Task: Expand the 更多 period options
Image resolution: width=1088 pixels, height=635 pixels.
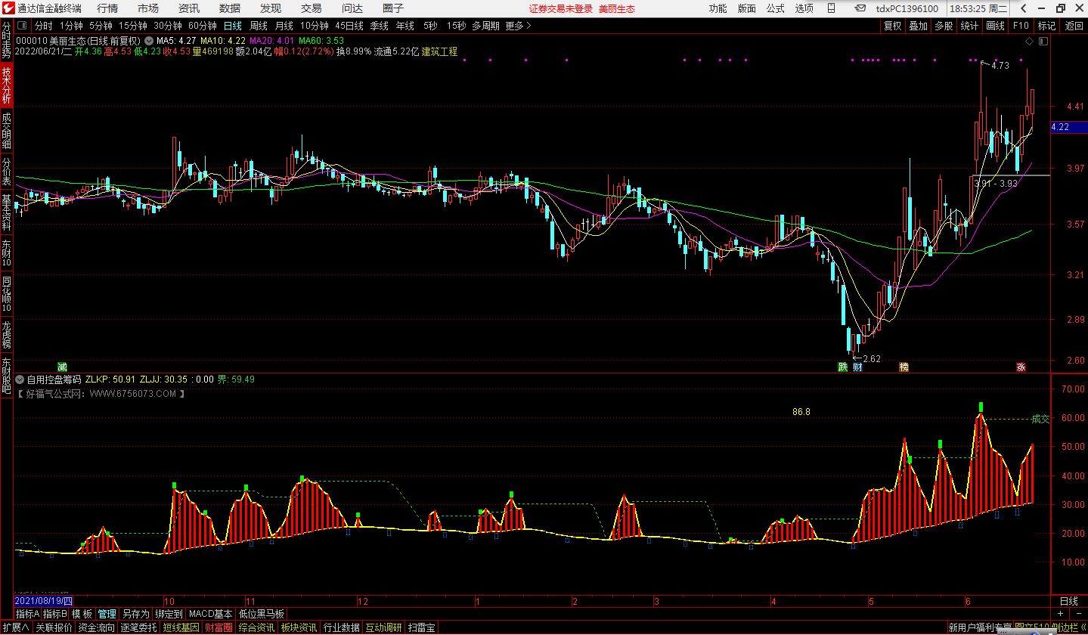Action: pyautogui.click(x=518, y=26)
